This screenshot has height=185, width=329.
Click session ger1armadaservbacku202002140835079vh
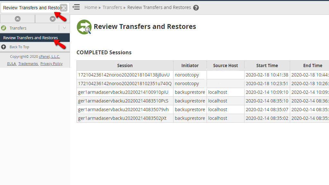tap(123, 110)
